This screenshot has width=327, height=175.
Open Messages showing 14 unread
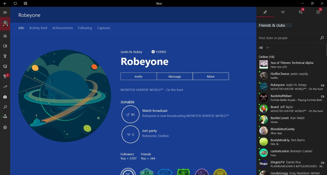coord(301,12)
